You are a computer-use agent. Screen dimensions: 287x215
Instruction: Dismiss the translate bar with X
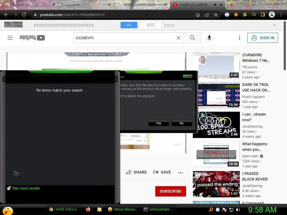tap(274, 25)
